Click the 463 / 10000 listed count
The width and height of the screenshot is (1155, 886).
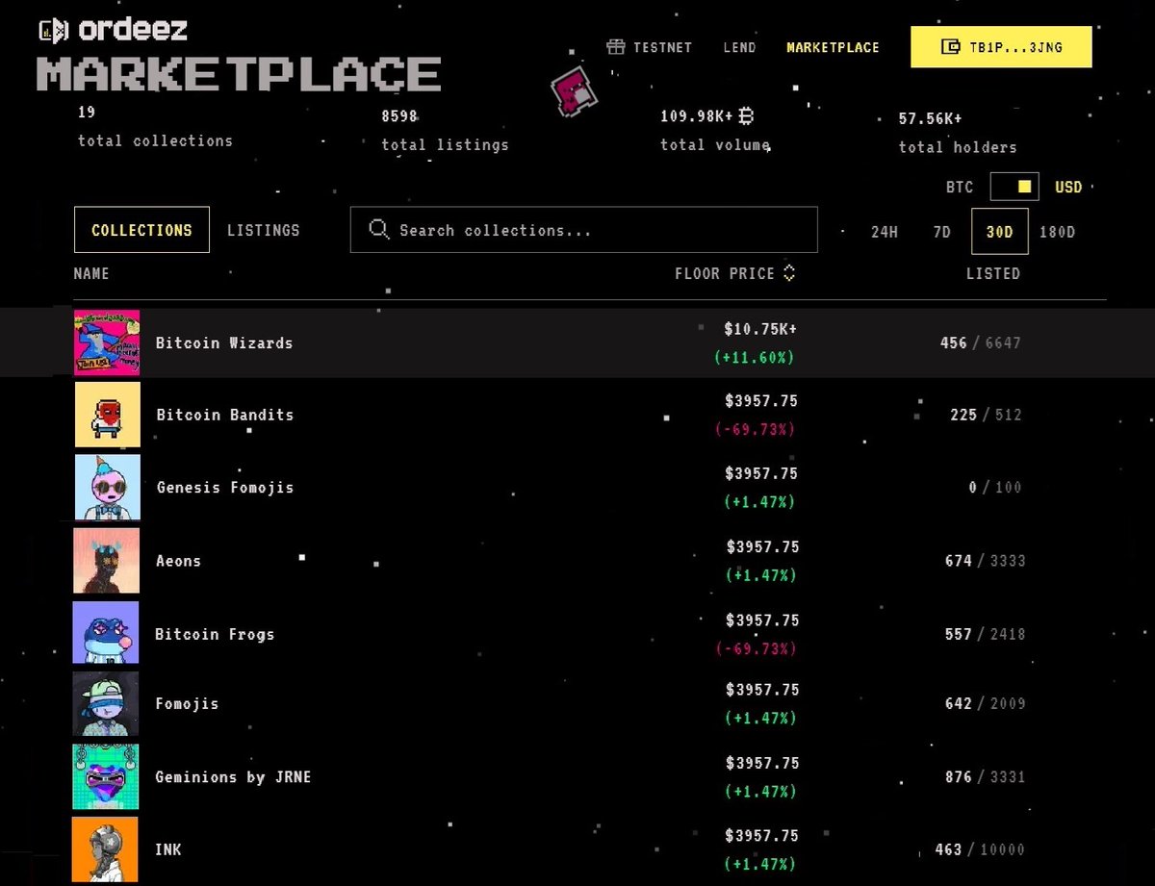(980, 850)
